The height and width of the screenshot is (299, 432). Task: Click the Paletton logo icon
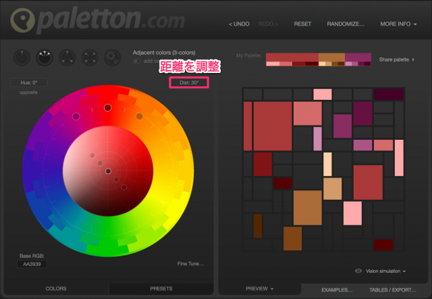coord(22,20)
